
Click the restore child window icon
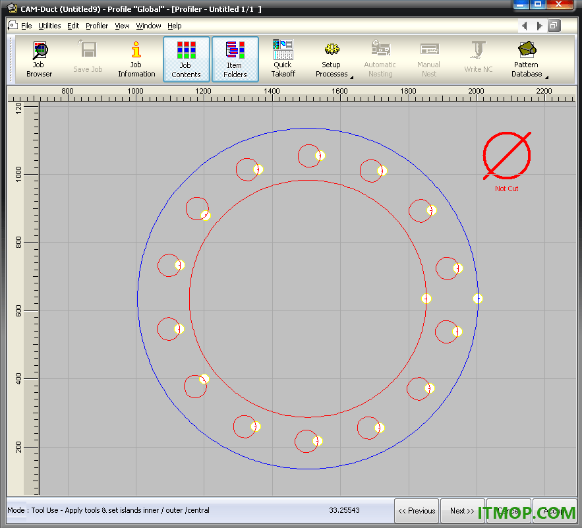tap(554, 26)
